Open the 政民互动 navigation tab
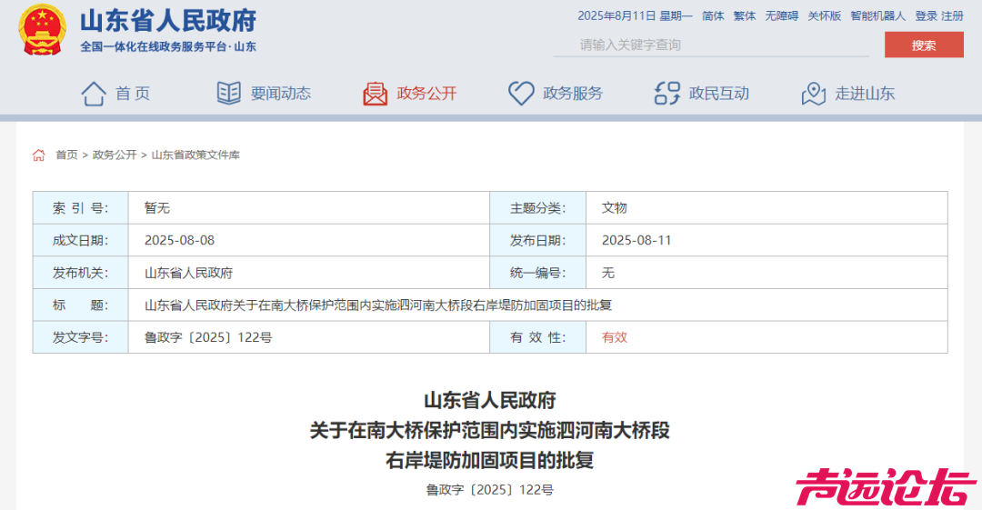982x510 pixels. (719, 94)
